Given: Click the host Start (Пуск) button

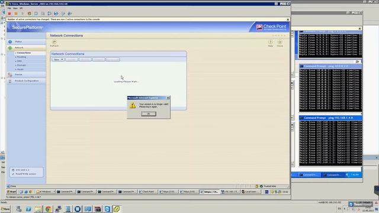Looking at the screenshot, I should 5,209.
